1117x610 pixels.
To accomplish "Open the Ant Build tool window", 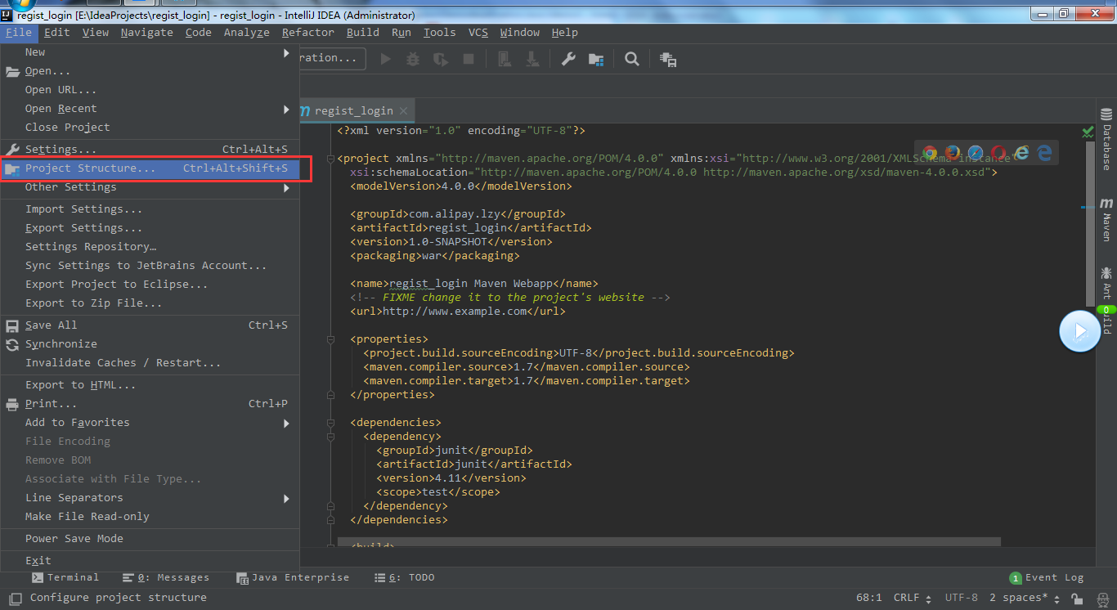I will (x=1106, y=300).
